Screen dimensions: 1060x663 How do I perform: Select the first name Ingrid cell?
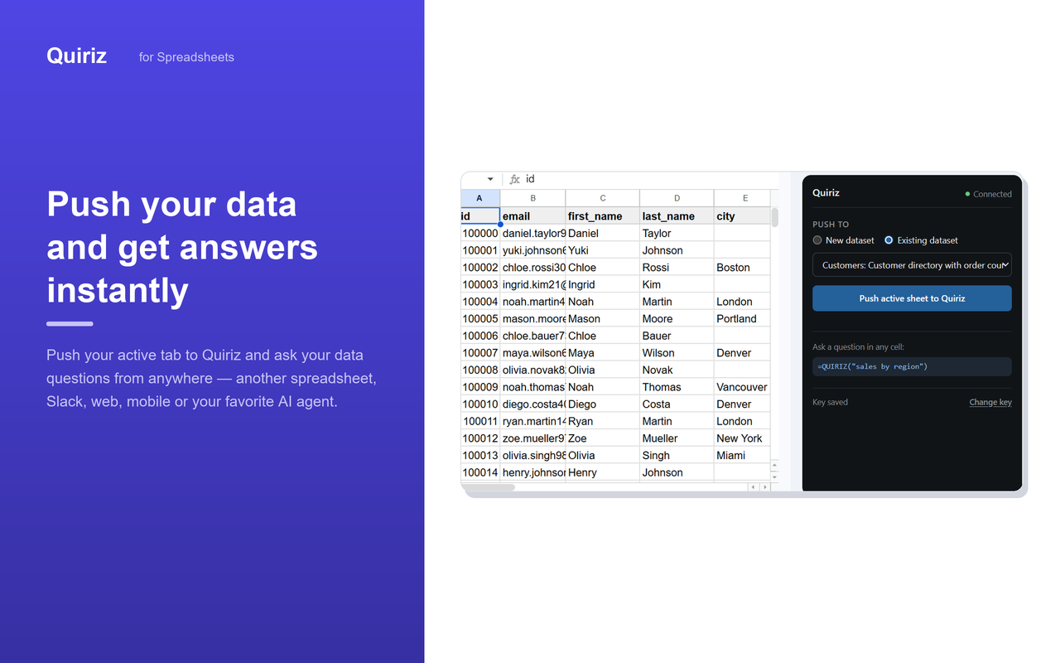(603, 285)
